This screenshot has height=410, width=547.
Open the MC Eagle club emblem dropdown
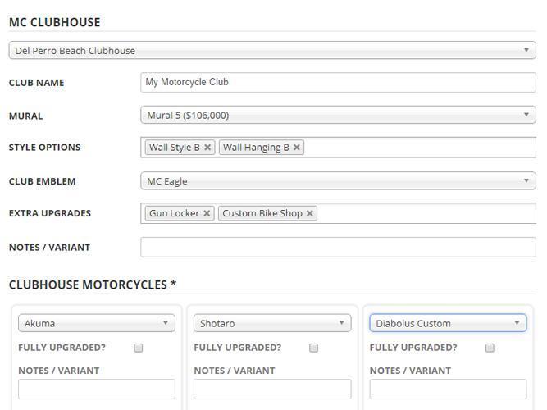click(338, 180)
